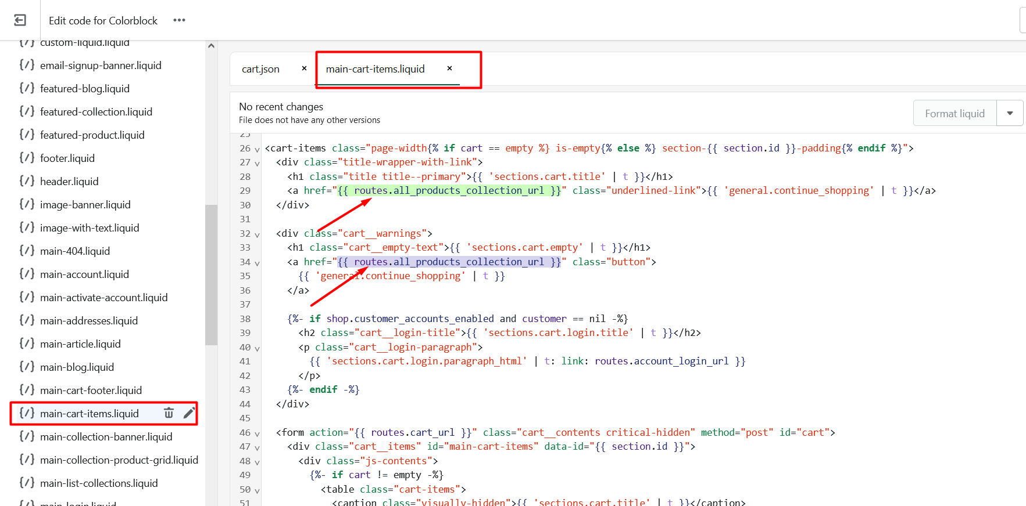Collapse the fold arrow at line 32

[x=257, y=234]
